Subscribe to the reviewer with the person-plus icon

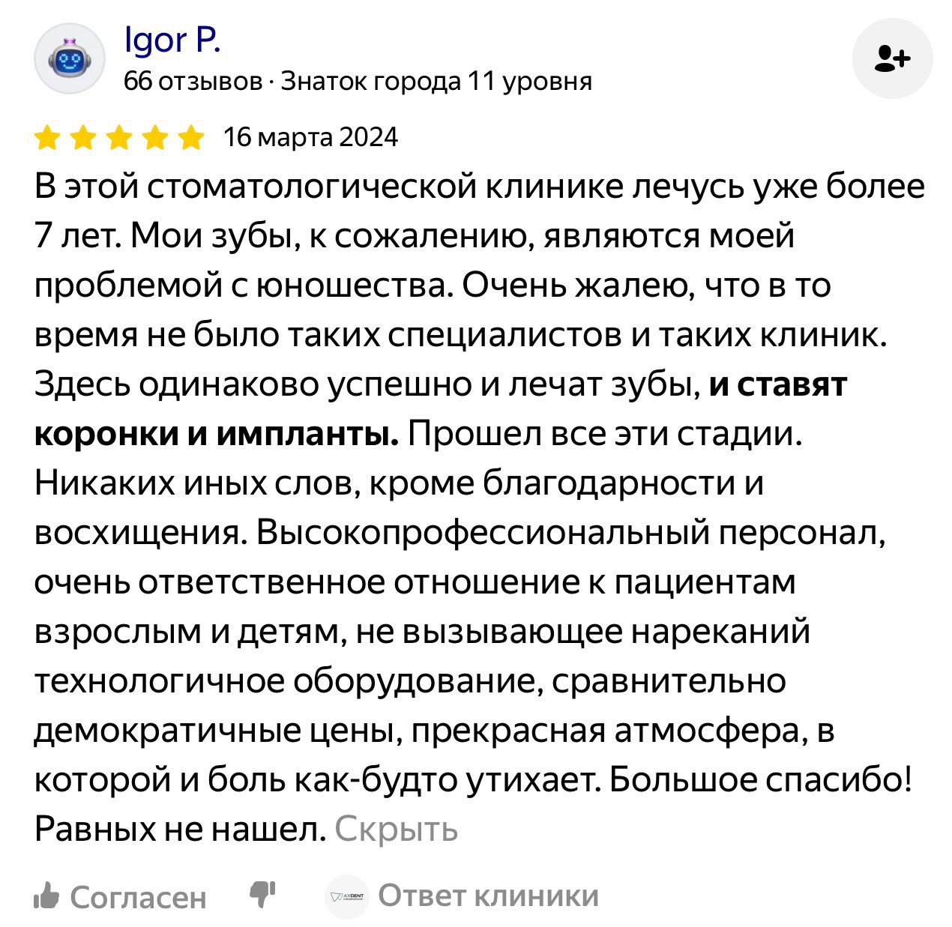coord(893,58)
